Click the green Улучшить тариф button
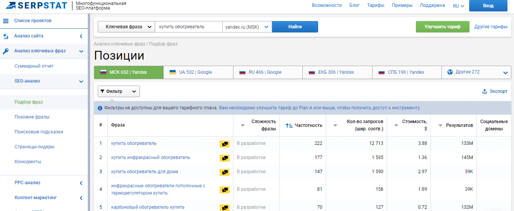Screen dimensions: 514x211 point(442,27)
